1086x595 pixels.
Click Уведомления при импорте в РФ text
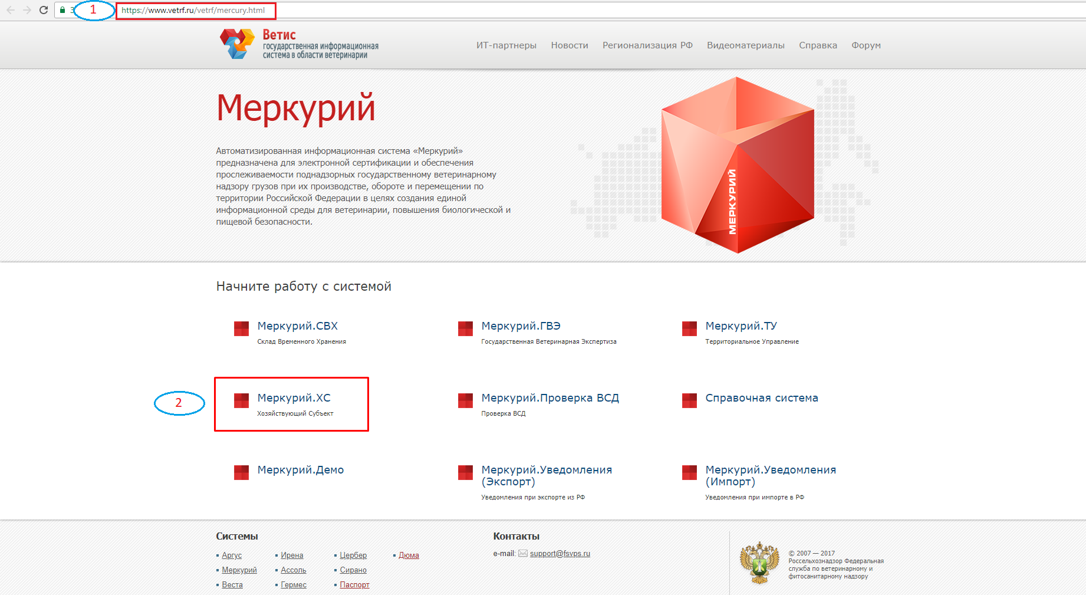click(x=755, y=498)
